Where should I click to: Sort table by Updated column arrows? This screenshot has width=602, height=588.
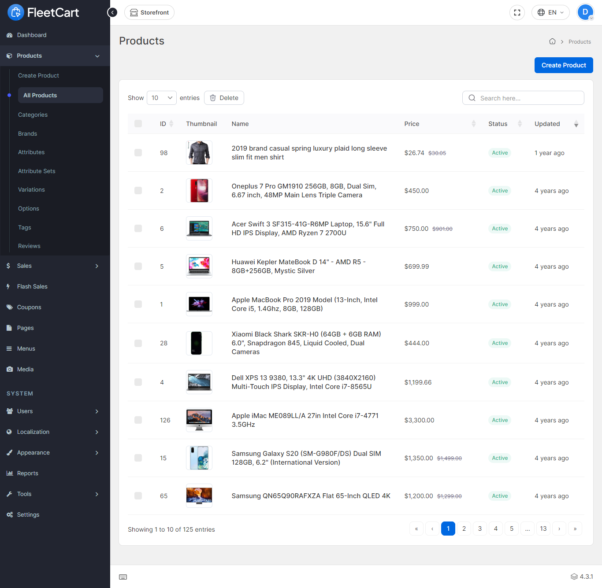(576, 124)
